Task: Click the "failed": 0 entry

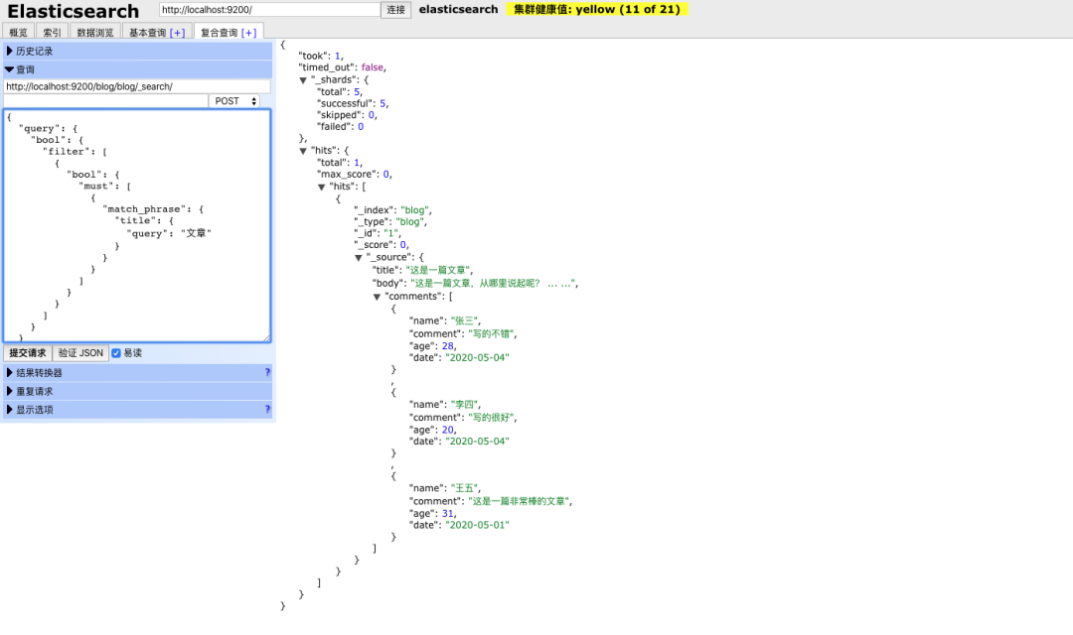Action: click(x=340, y=127)
